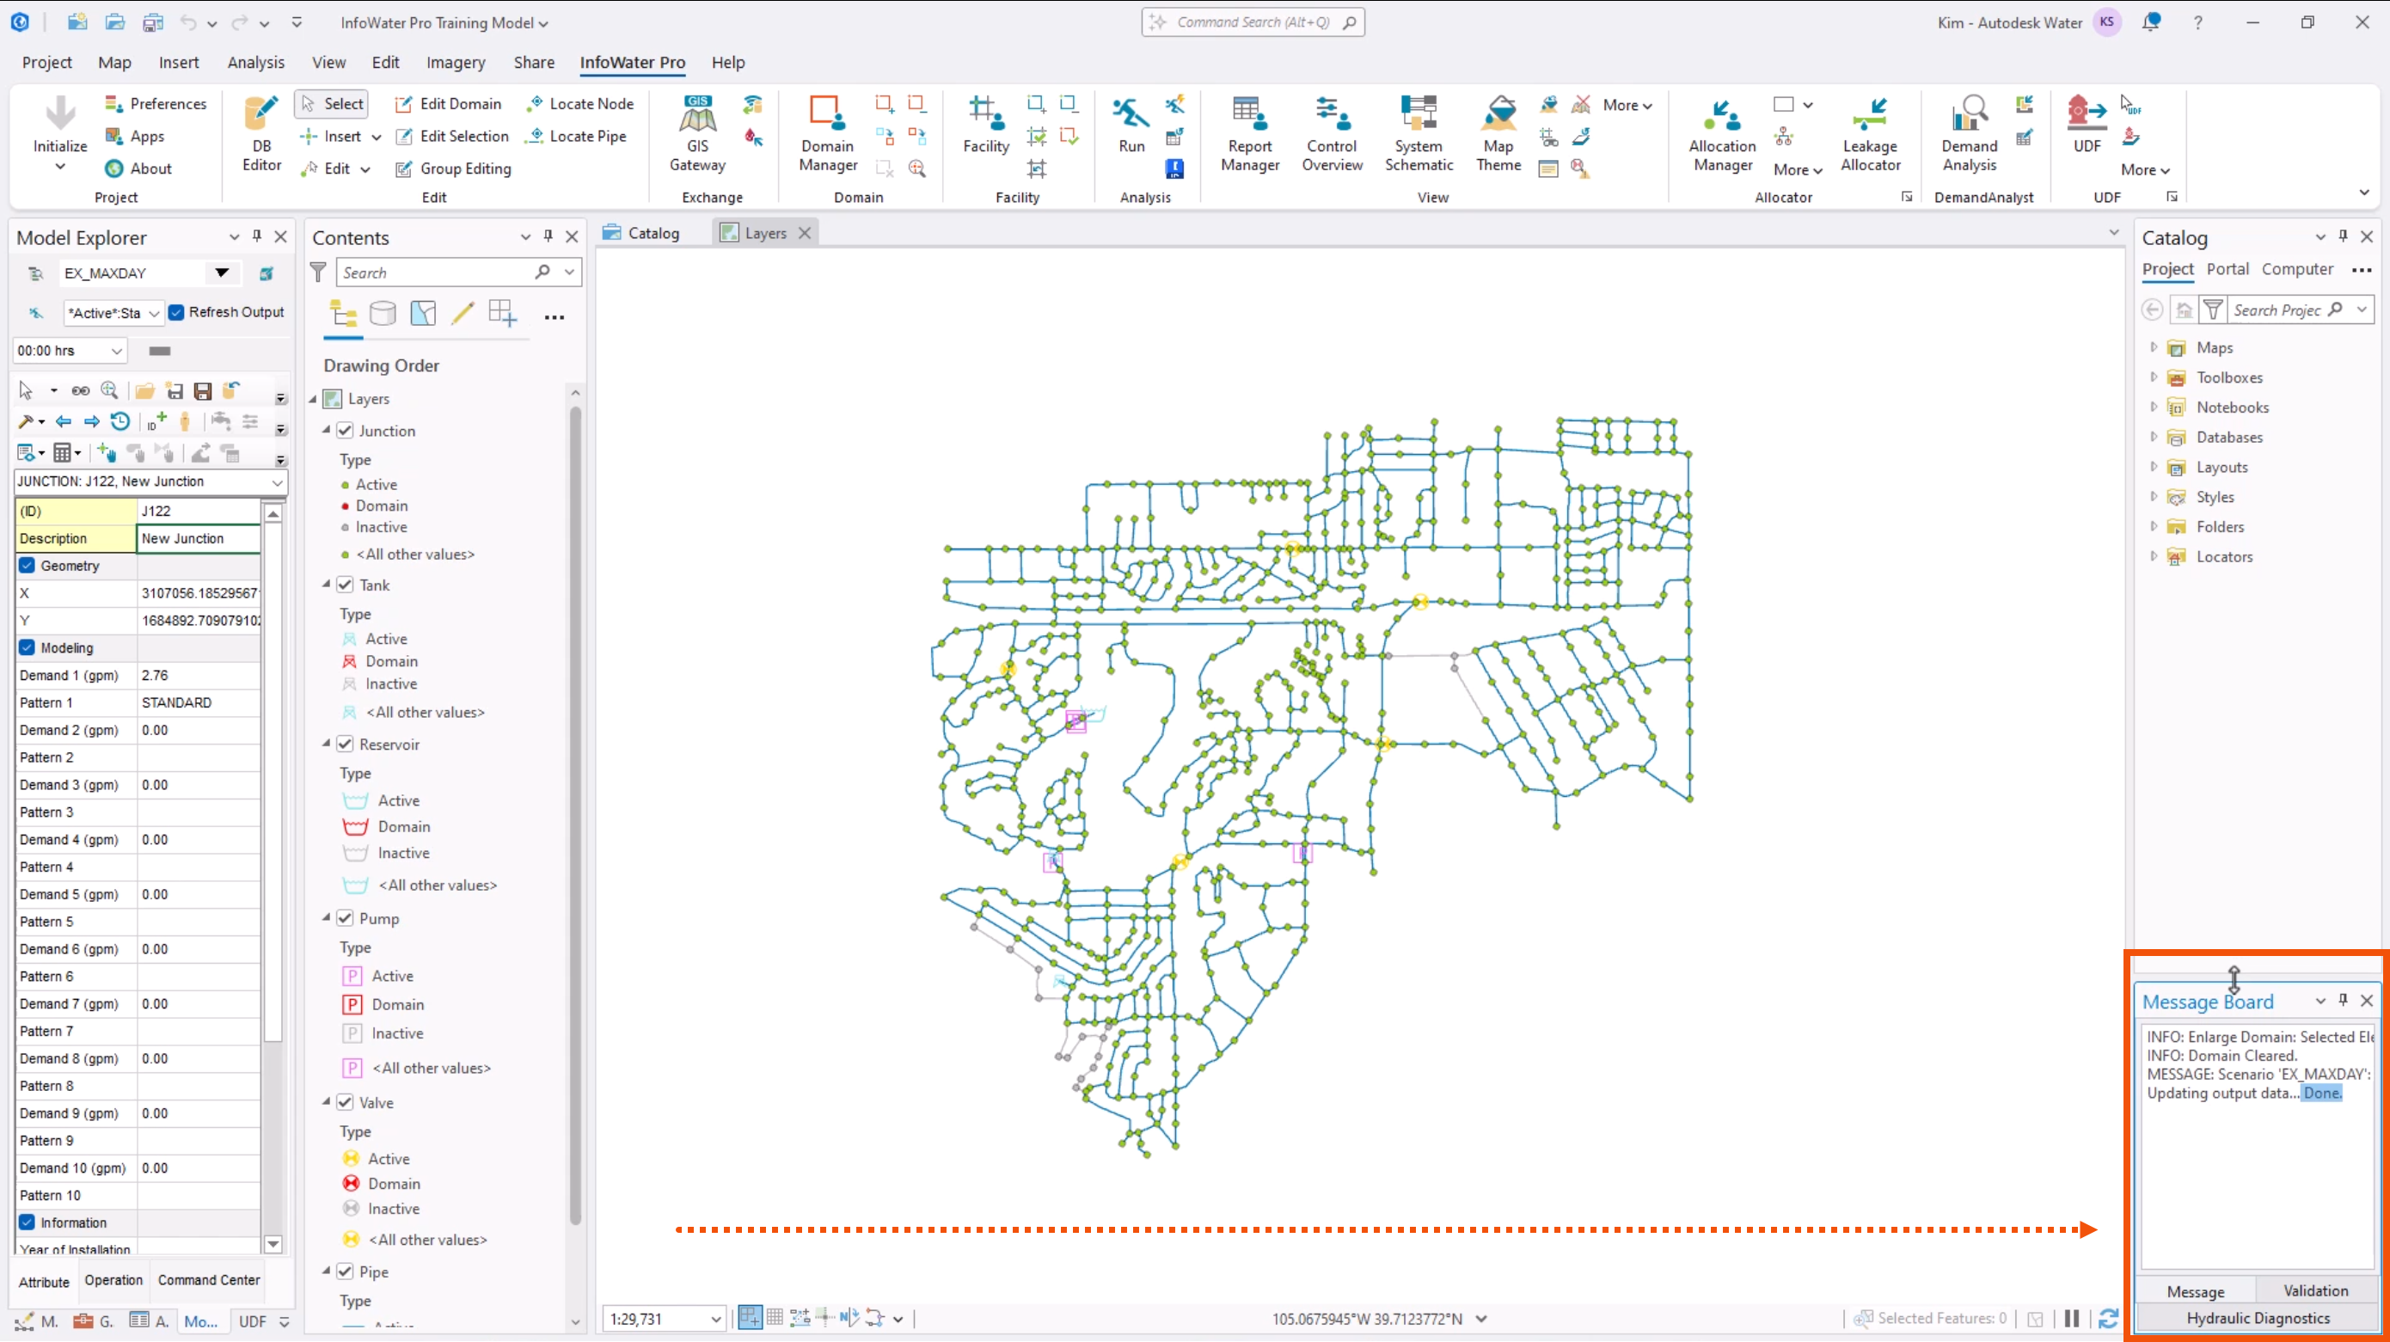Open the Analysis ribbon tab

[256, 62]
